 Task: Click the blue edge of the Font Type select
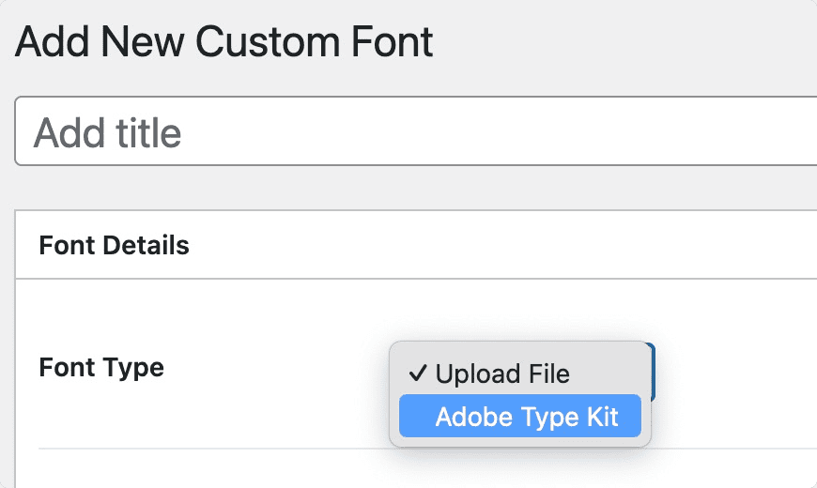[x=652, y=373]
